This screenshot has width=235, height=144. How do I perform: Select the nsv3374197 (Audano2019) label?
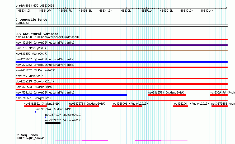coord(63,115)
